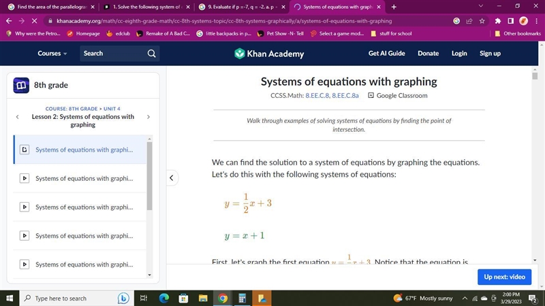Click the Google Classroom share icon
Viewport: 545px width, 306px height.
pos(371,95)
